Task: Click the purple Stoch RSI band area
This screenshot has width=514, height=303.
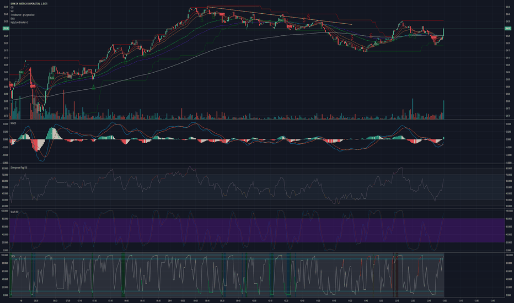Action: pos(257,230)
